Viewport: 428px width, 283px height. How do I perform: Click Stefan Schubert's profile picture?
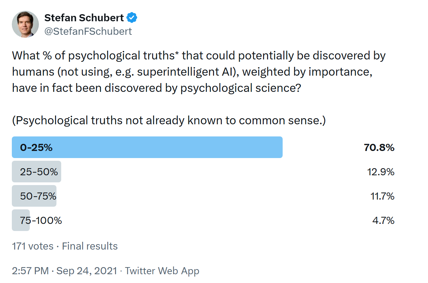point(25,24)
